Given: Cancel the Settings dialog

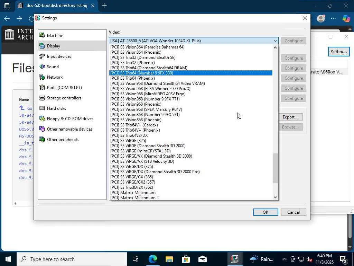Looking at the screenshot, I should pyautogui.click(x=294, y=212).
